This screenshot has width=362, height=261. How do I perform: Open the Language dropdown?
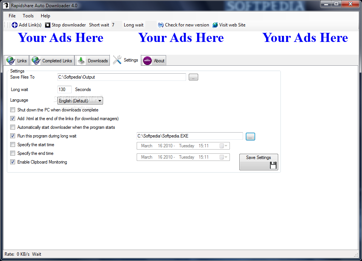80,101
